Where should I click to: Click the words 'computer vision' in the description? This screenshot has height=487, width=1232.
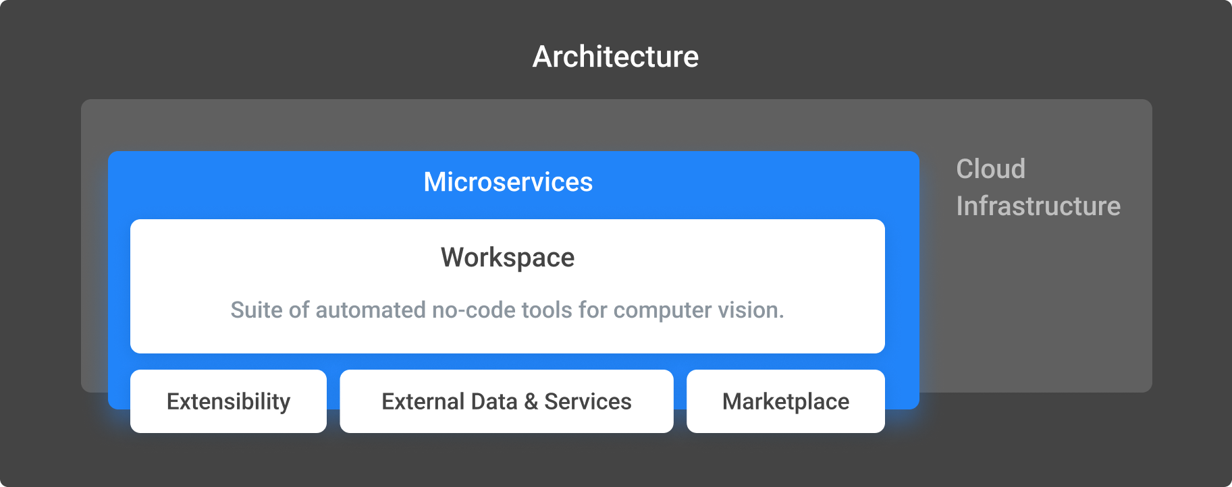click(699, 310)
